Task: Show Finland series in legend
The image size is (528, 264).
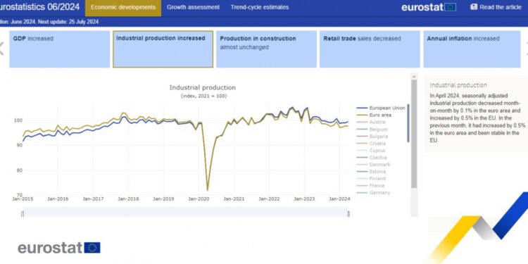Action: (x=372, y=179)
